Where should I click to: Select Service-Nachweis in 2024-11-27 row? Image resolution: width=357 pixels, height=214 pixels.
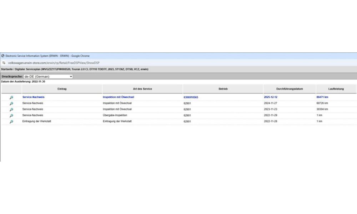32,103
